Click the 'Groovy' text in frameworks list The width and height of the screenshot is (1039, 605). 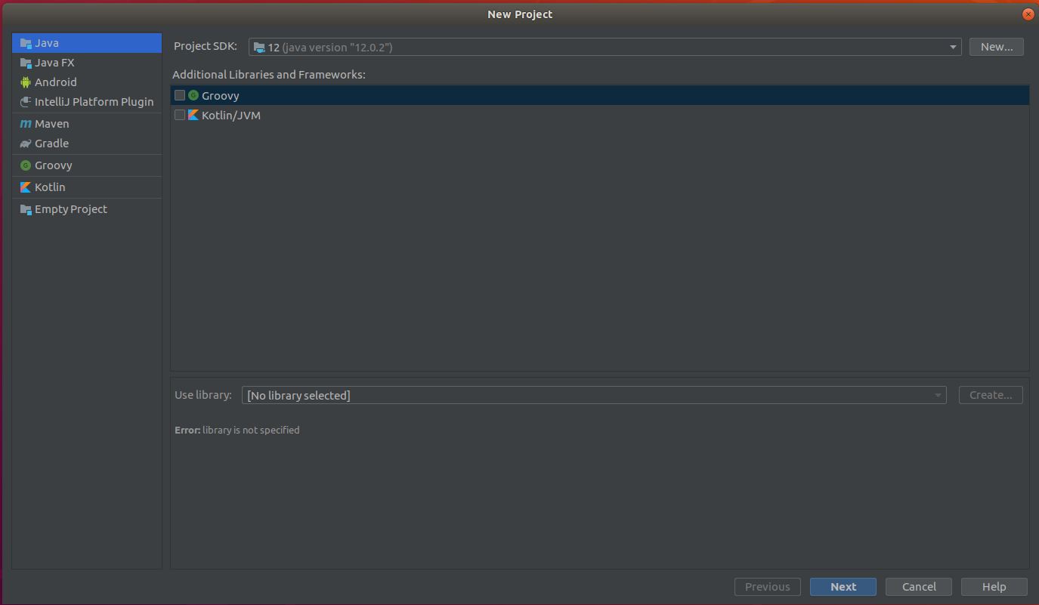point(221,96)
